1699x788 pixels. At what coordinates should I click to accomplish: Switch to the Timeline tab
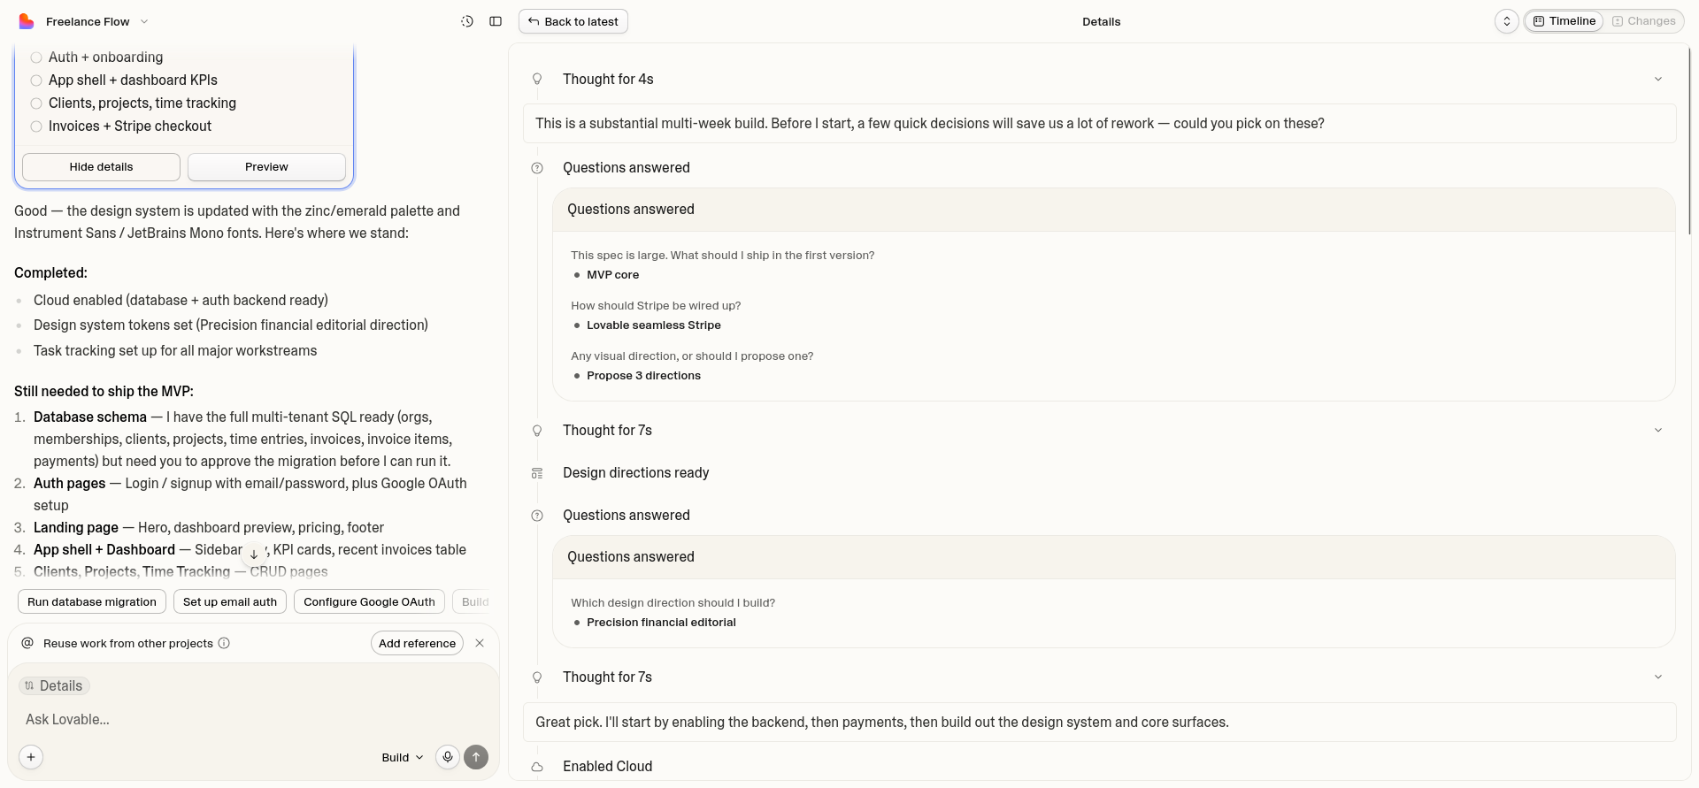click(1564, 21)
